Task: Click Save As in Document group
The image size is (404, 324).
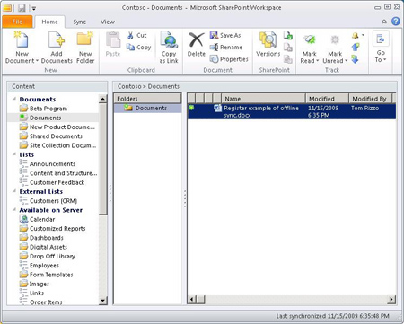Action: [225, 35]
